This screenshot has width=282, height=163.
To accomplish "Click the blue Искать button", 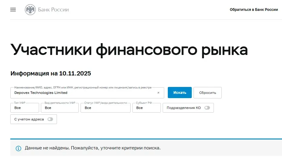I will pyautogui.click(x=180, y=93).
